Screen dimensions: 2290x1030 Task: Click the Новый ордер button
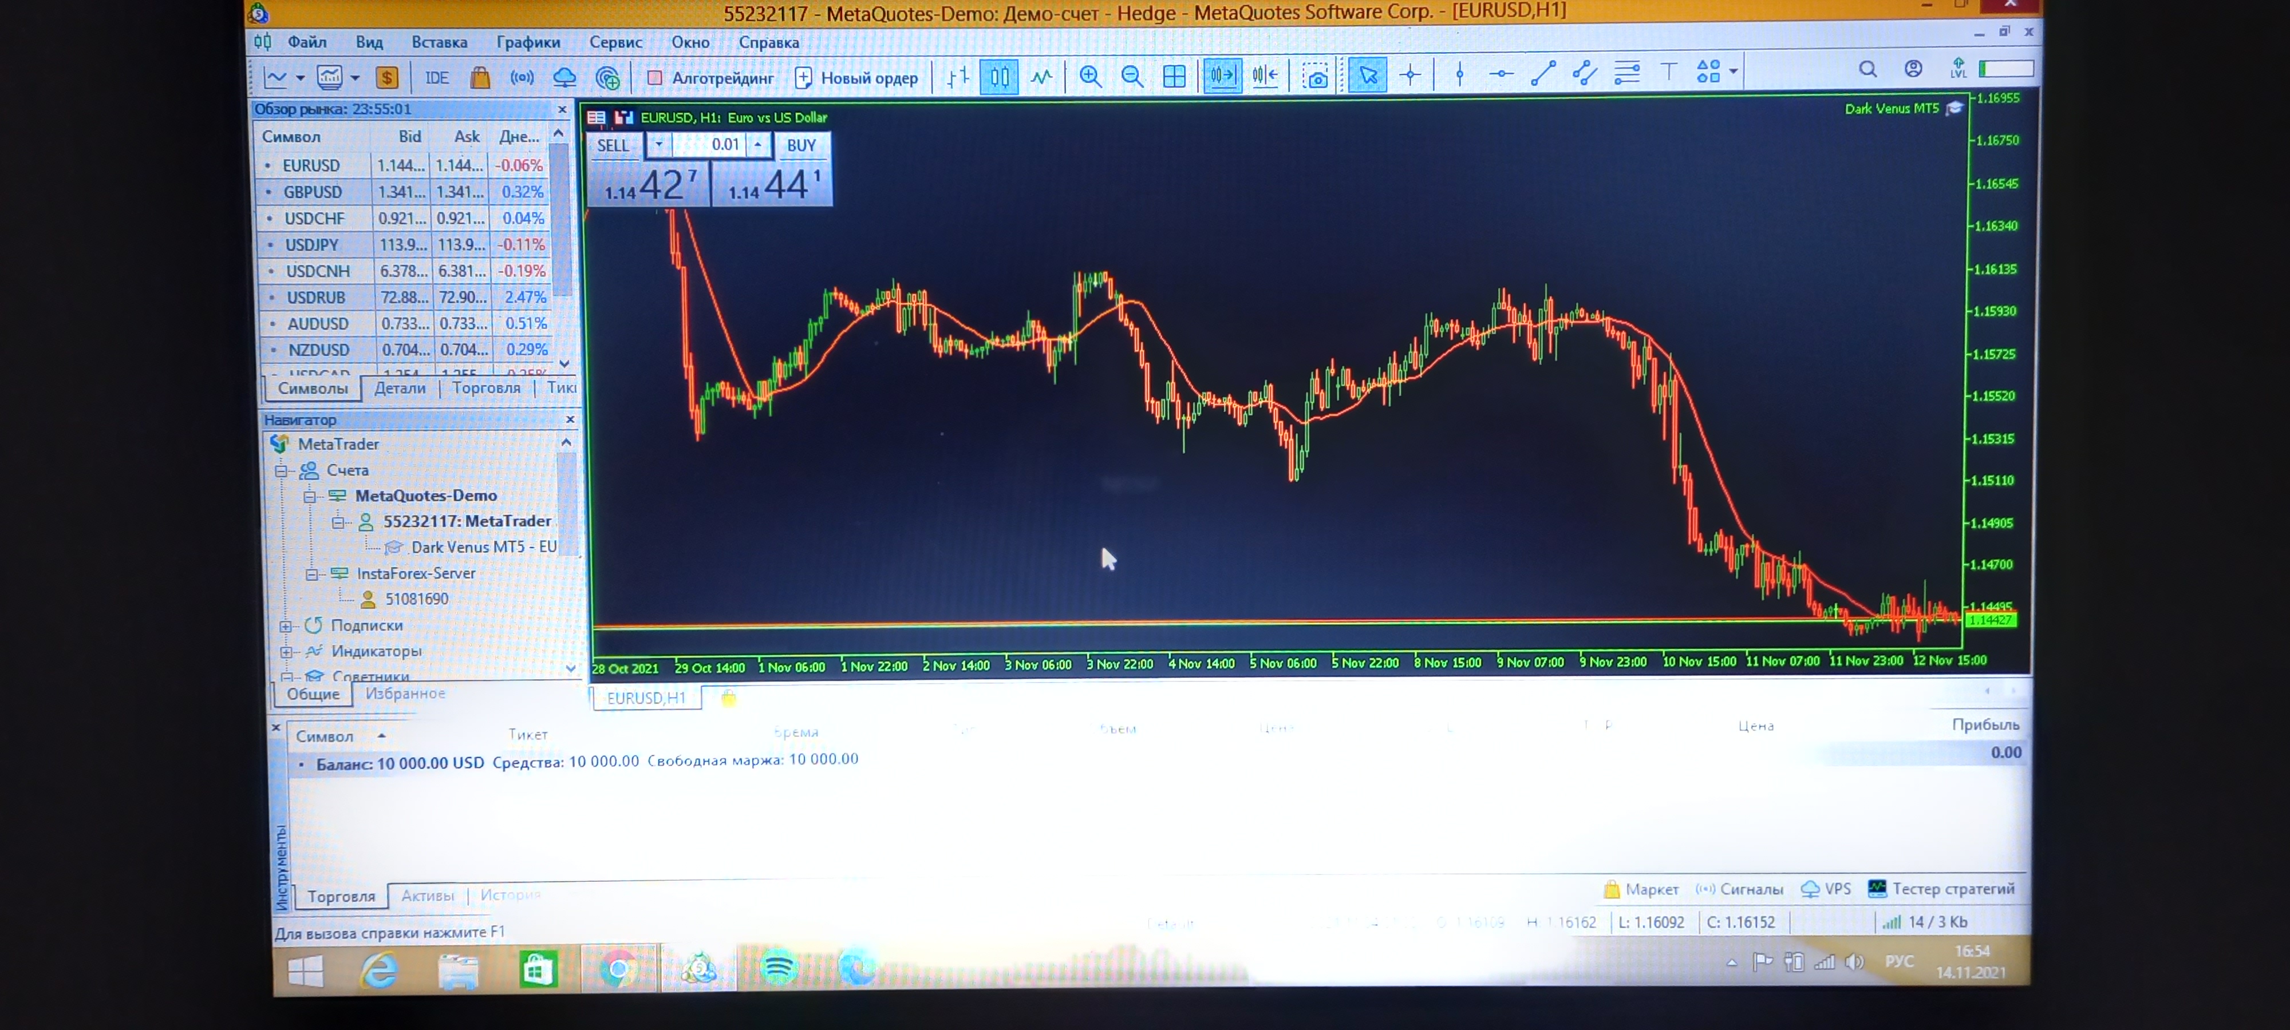pos(856,78)
